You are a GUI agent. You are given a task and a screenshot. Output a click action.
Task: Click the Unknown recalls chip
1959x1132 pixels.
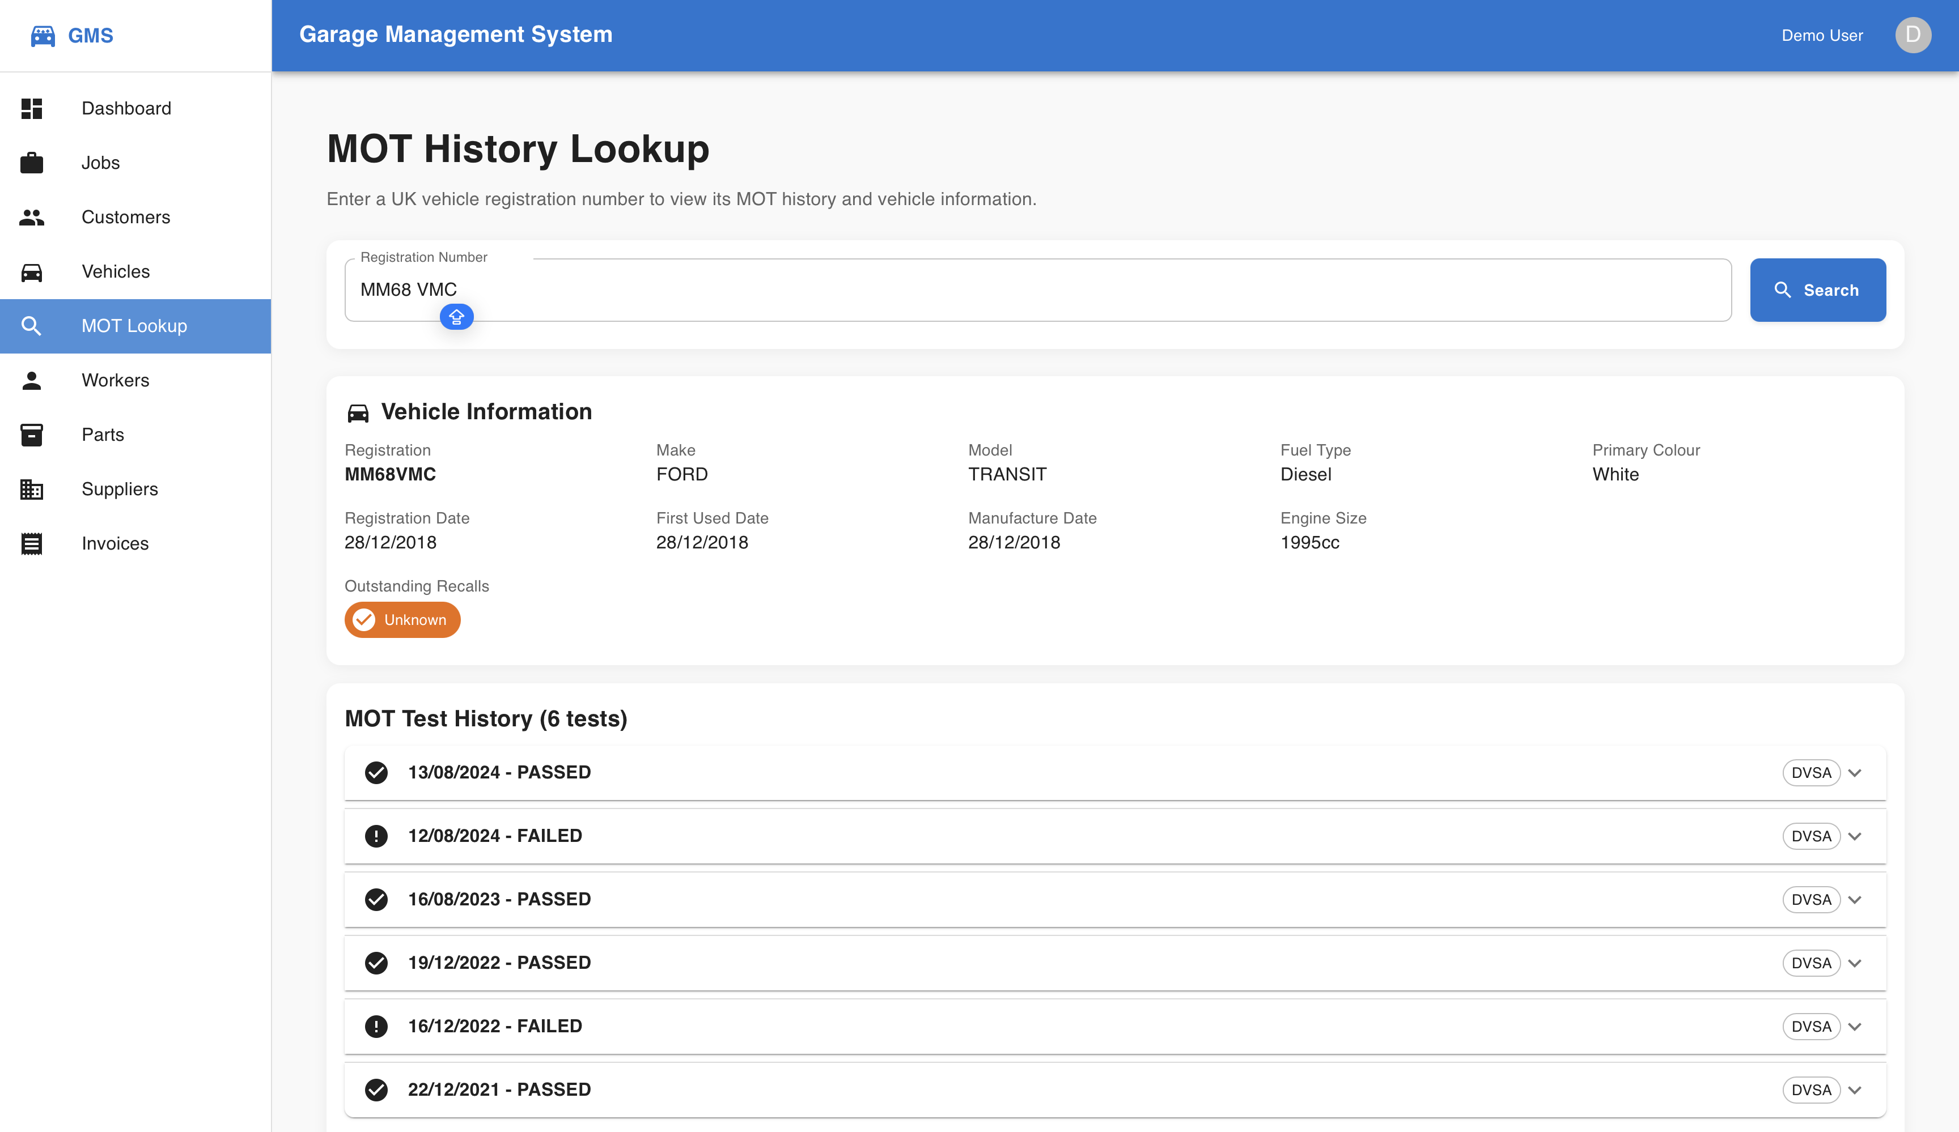click(402, 620)
